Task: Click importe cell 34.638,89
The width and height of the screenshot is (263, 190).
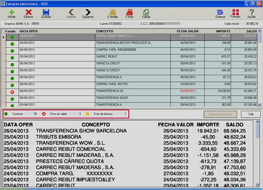Action: [x=218, y=92]
